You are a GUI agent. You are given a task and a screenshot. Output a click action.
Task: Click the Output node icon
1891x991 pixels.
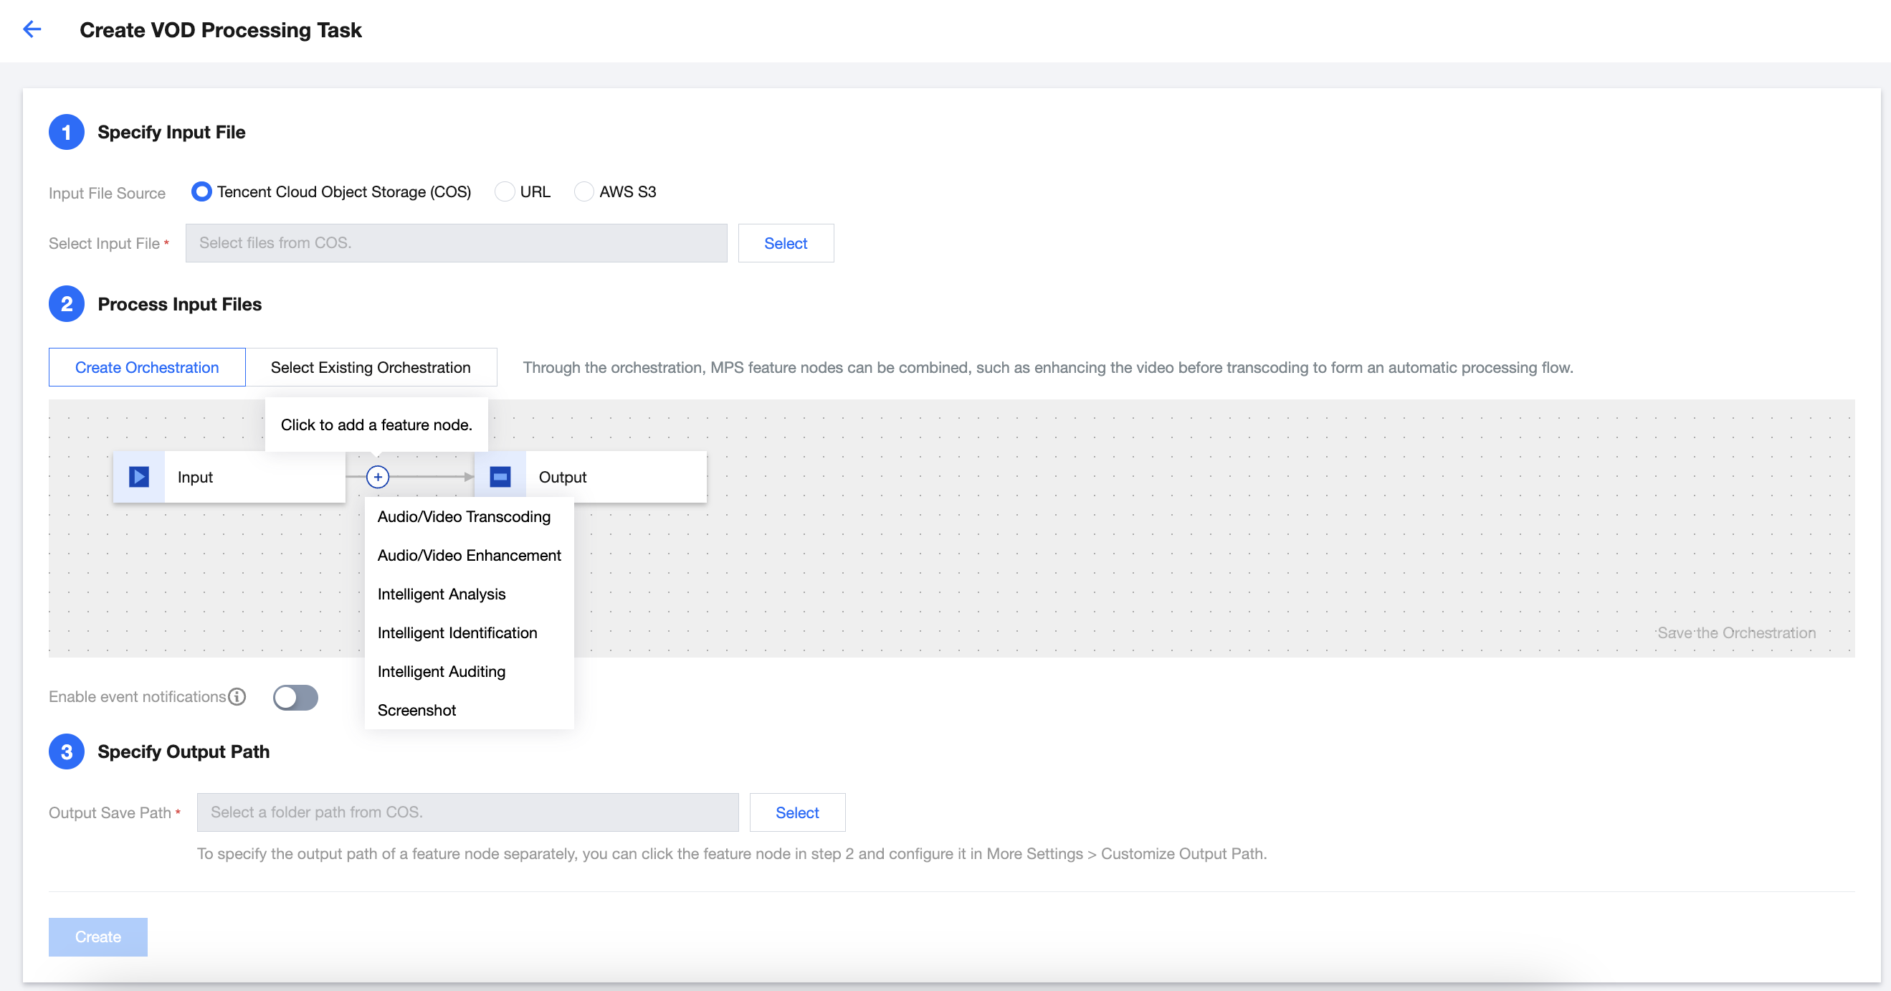click(500, 477)
